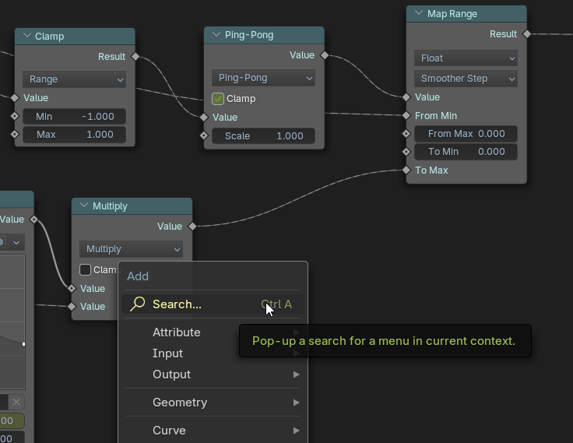Click the Min value field in Clamp node
This screenshot has width=573, height=443.
click(x=74, y=117)
